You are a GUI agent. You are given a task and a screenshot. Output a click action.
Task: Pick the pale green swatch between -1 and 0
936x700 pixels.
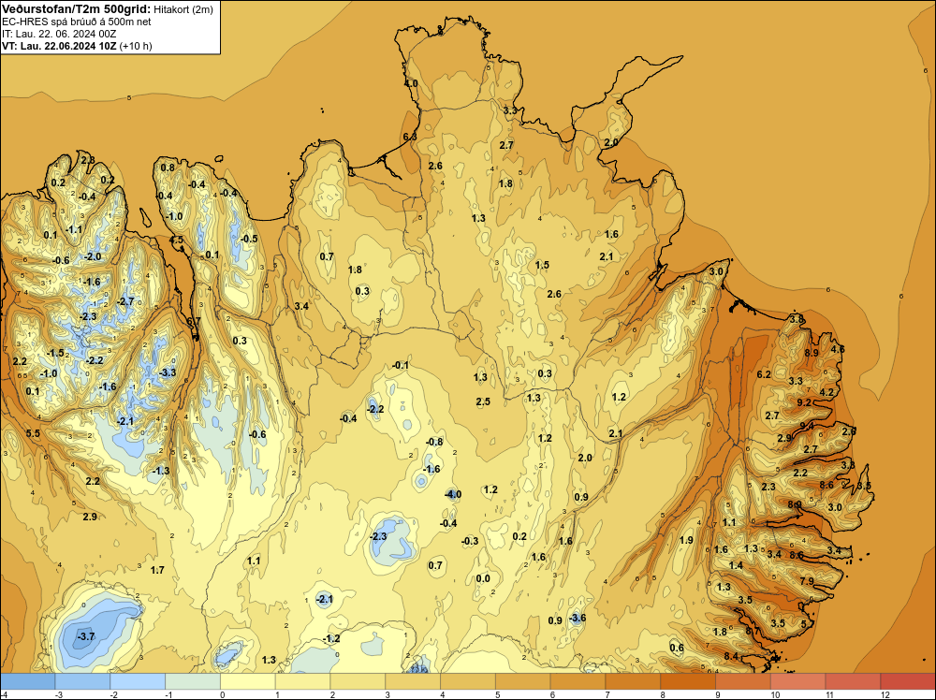[193, 681]
